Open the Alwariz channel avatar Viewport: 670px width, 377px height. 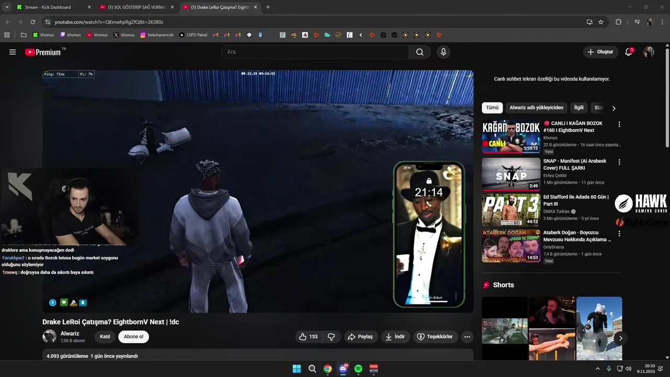coord(49,337)
